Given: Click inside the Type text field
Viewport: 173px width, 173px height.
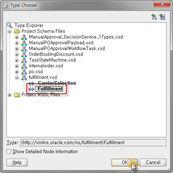Looking at the screenshot, I should coord(93,143).
